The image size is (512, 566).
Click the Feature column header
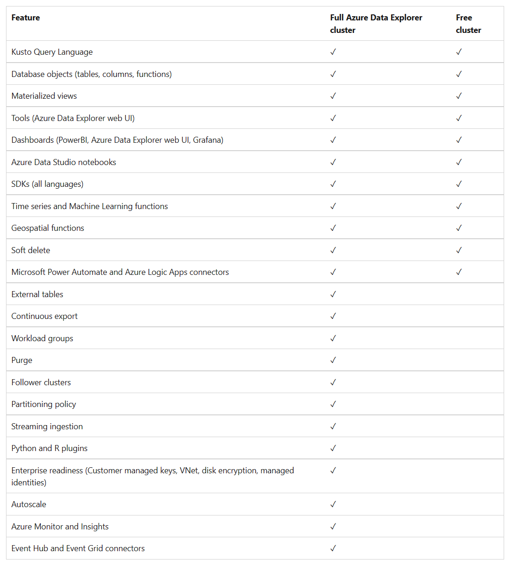(x=25, y=18)
